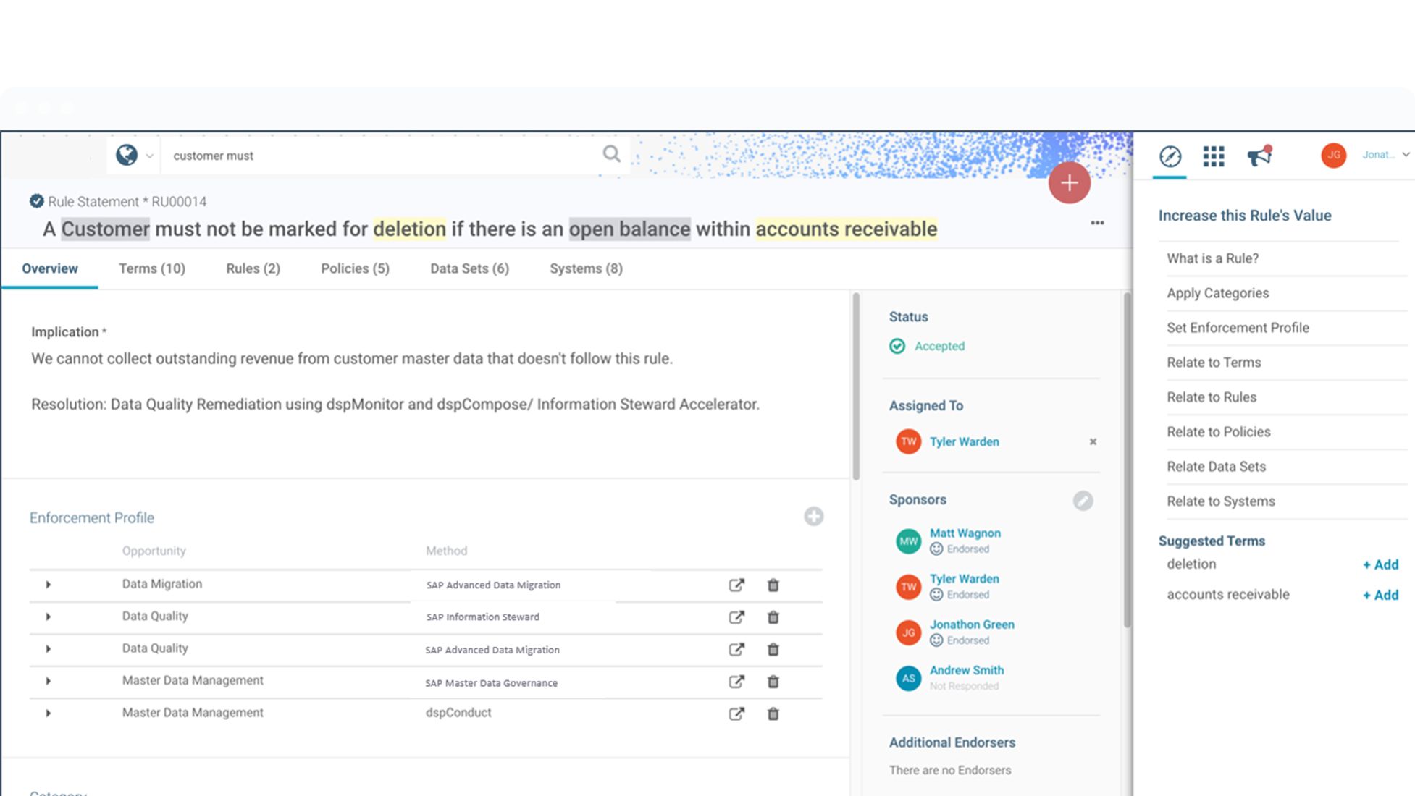Open the apps grid icon
This screenshot has width=1415, height=796.
coord(1214,156)
